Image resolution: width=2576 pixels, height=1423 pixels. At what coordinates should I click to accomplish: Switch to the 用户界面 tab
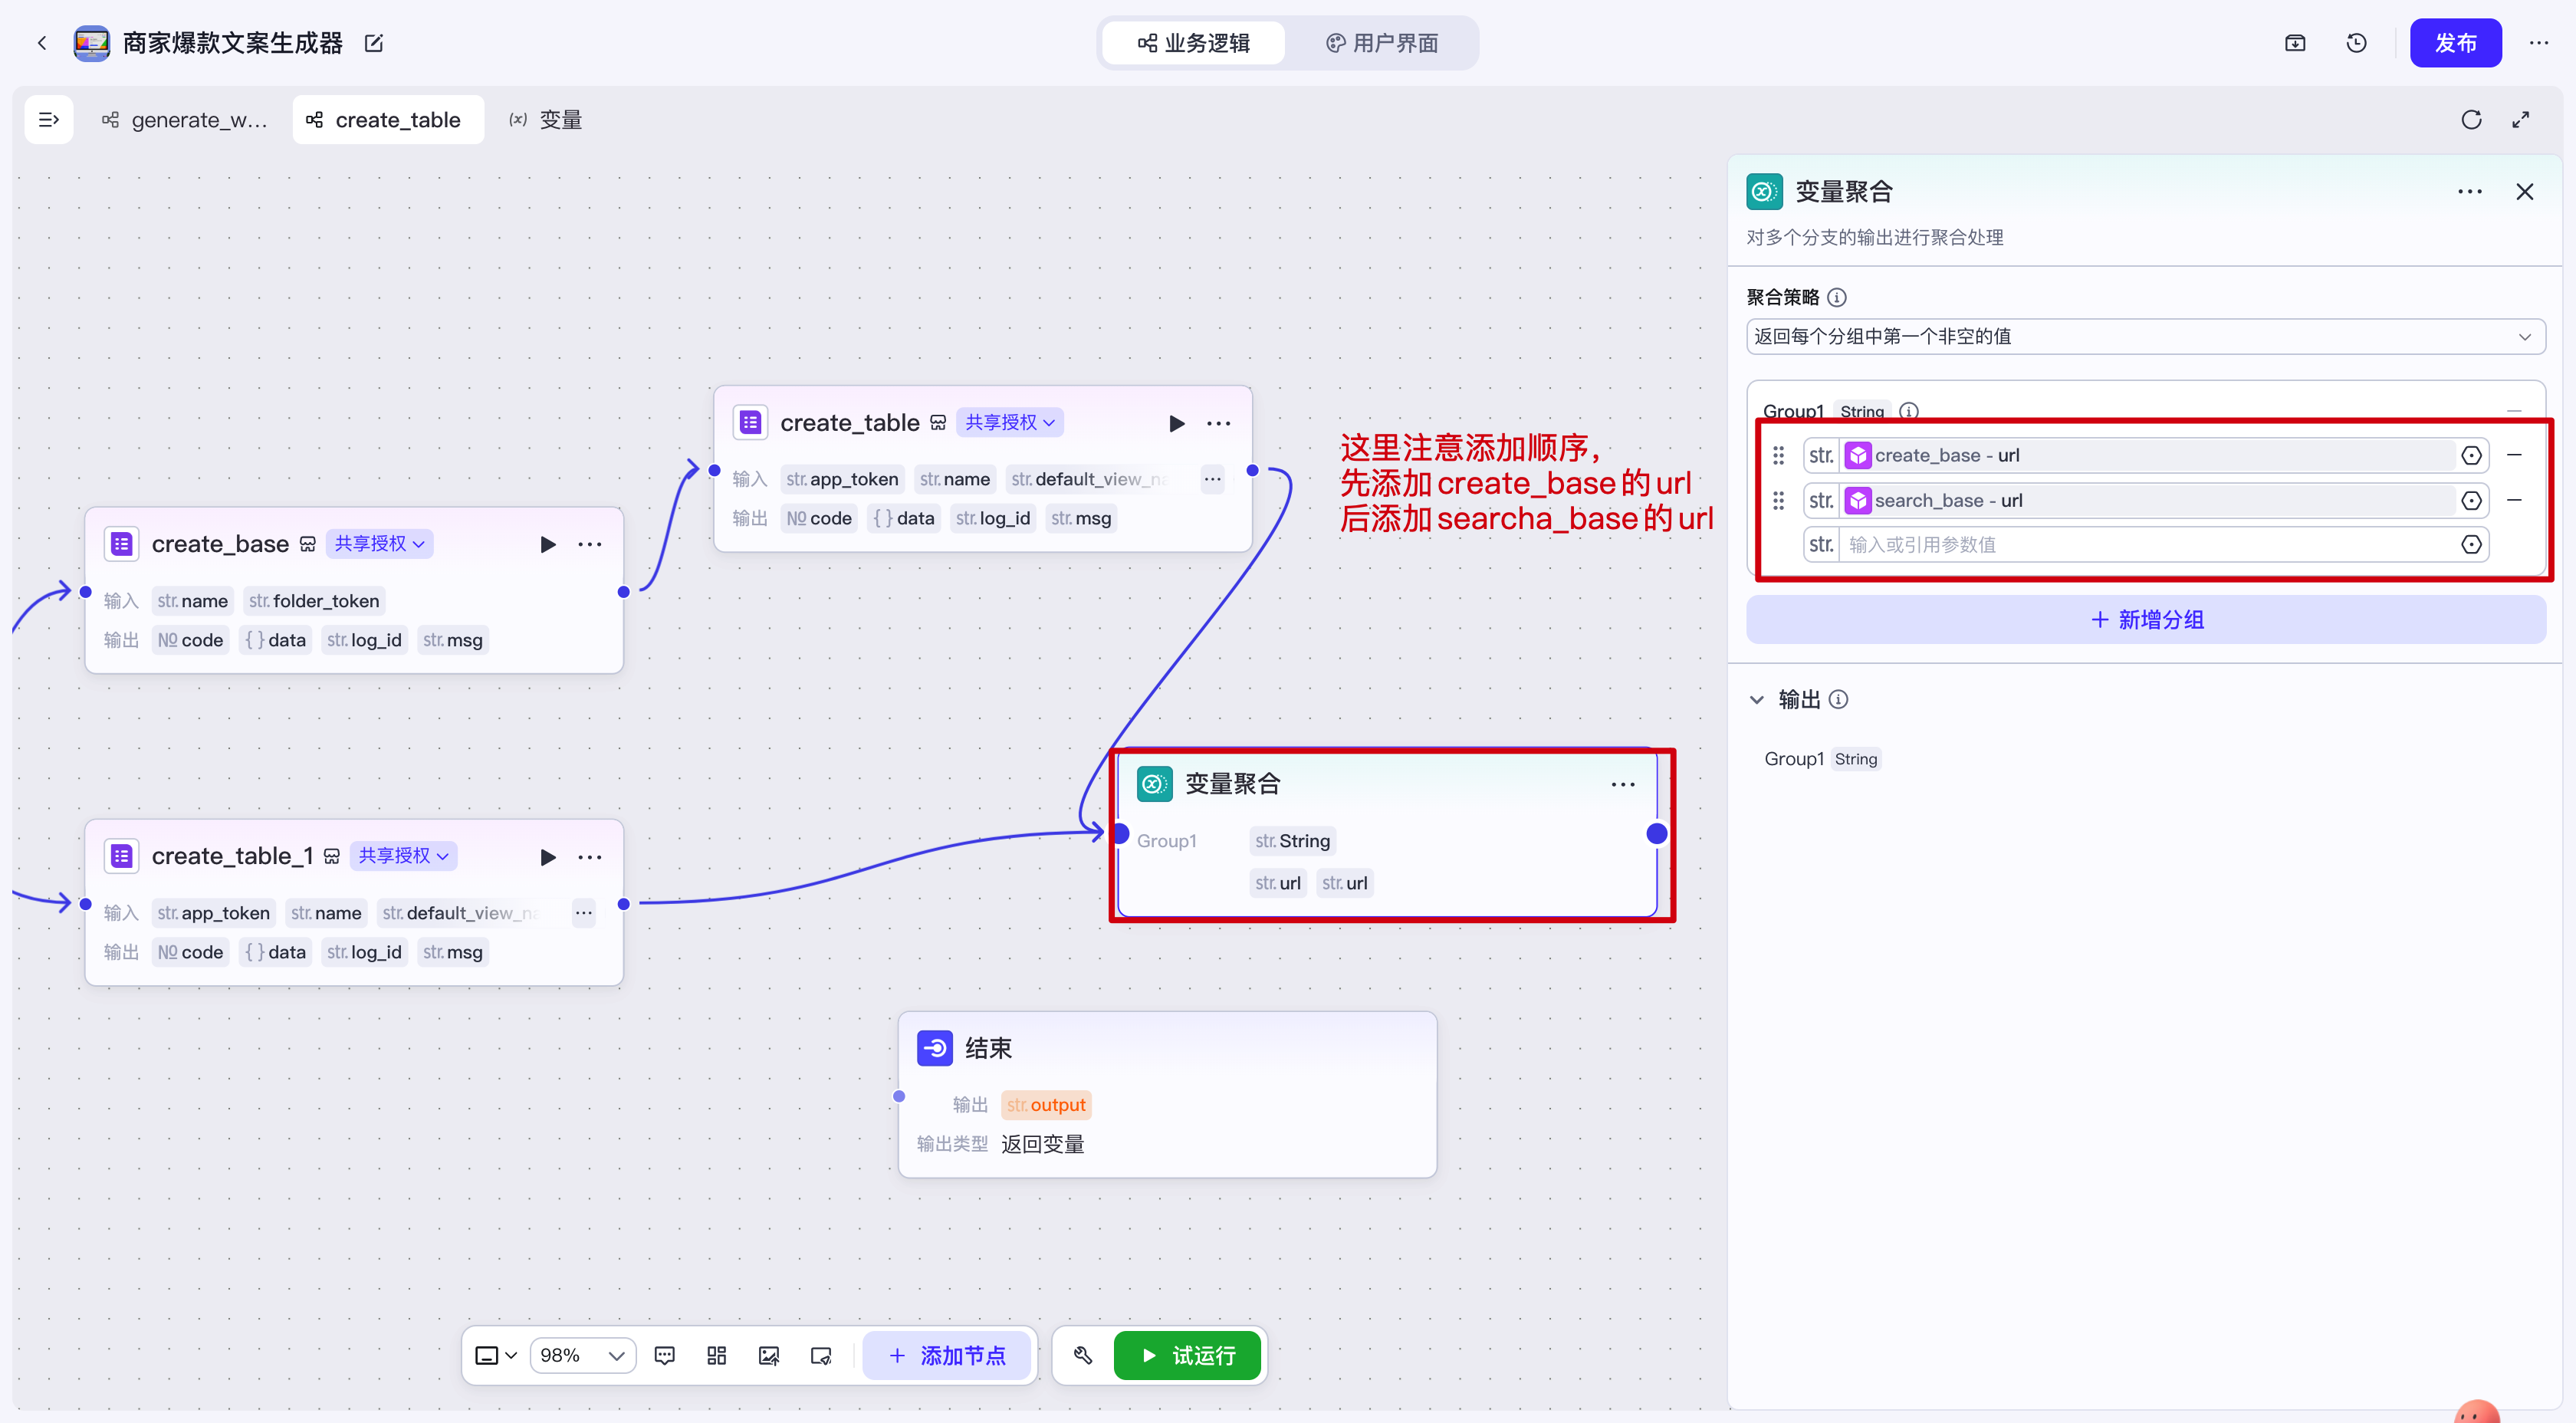(1382, 43)
